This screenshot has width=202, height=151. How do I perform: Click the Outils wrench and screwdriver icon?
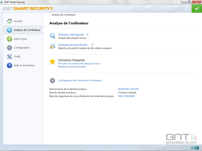[10, 57]
